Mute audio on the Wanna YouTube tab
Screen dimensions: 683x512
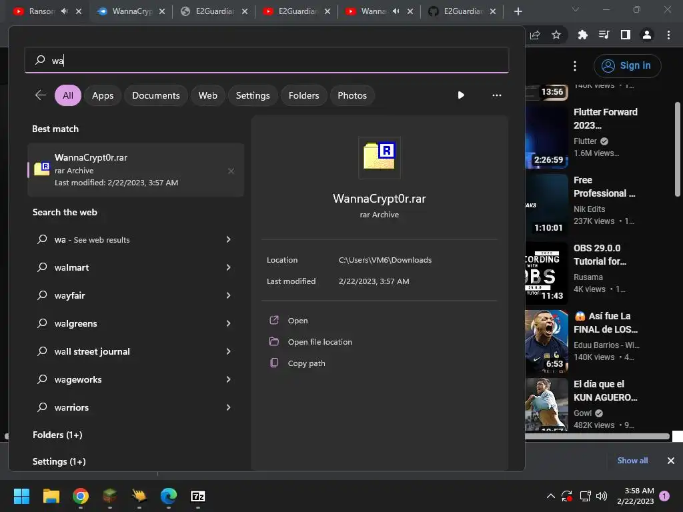point(396,11)
